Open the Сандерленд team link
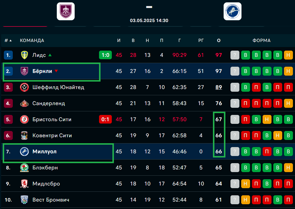This screenshot has height=209, width=295. click(x=48, y=103)
